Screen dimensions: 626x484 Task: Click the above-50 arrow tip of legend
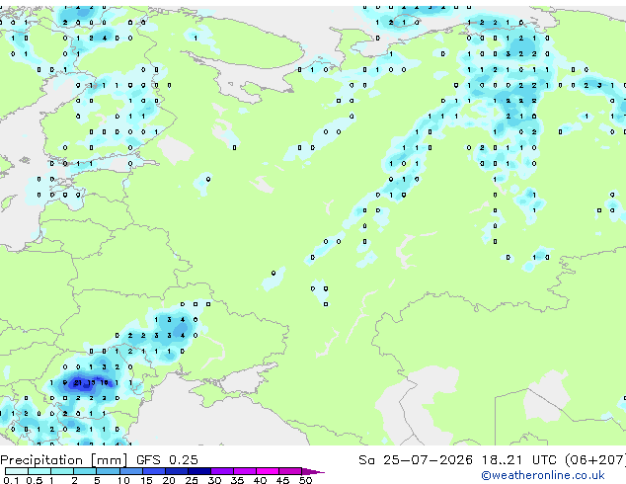coord(313,471)
